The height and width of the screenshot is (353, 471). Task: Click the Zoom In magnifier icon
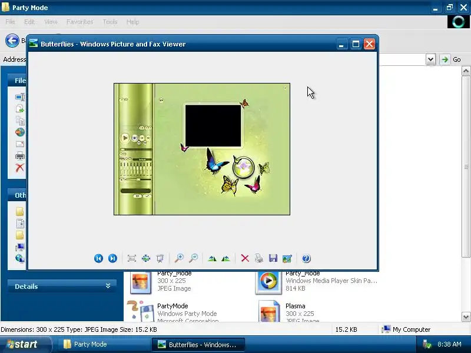pyautogui.click(x=180, y=258)
